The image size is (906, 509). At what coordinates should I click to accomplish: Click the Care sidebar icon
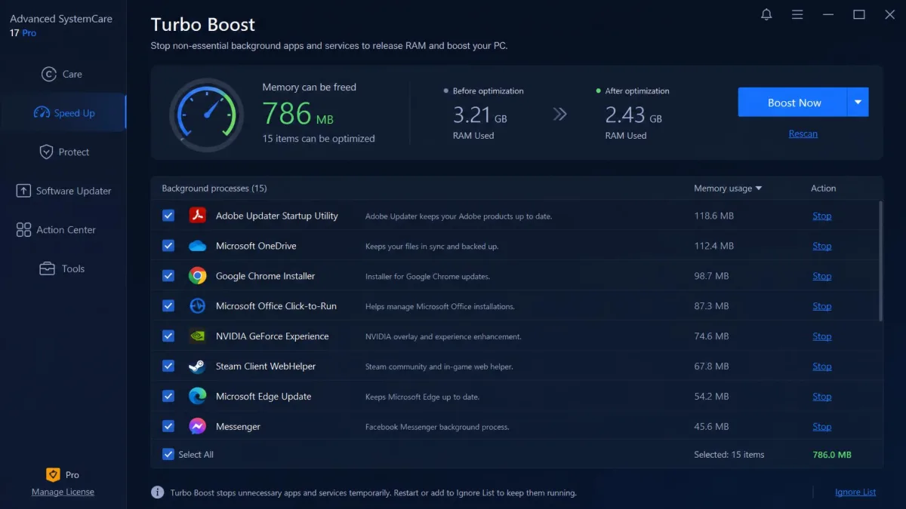(x=49, y=74)
